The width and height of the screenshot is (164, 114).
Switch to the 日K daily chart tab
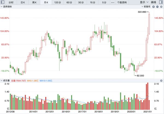22,2
